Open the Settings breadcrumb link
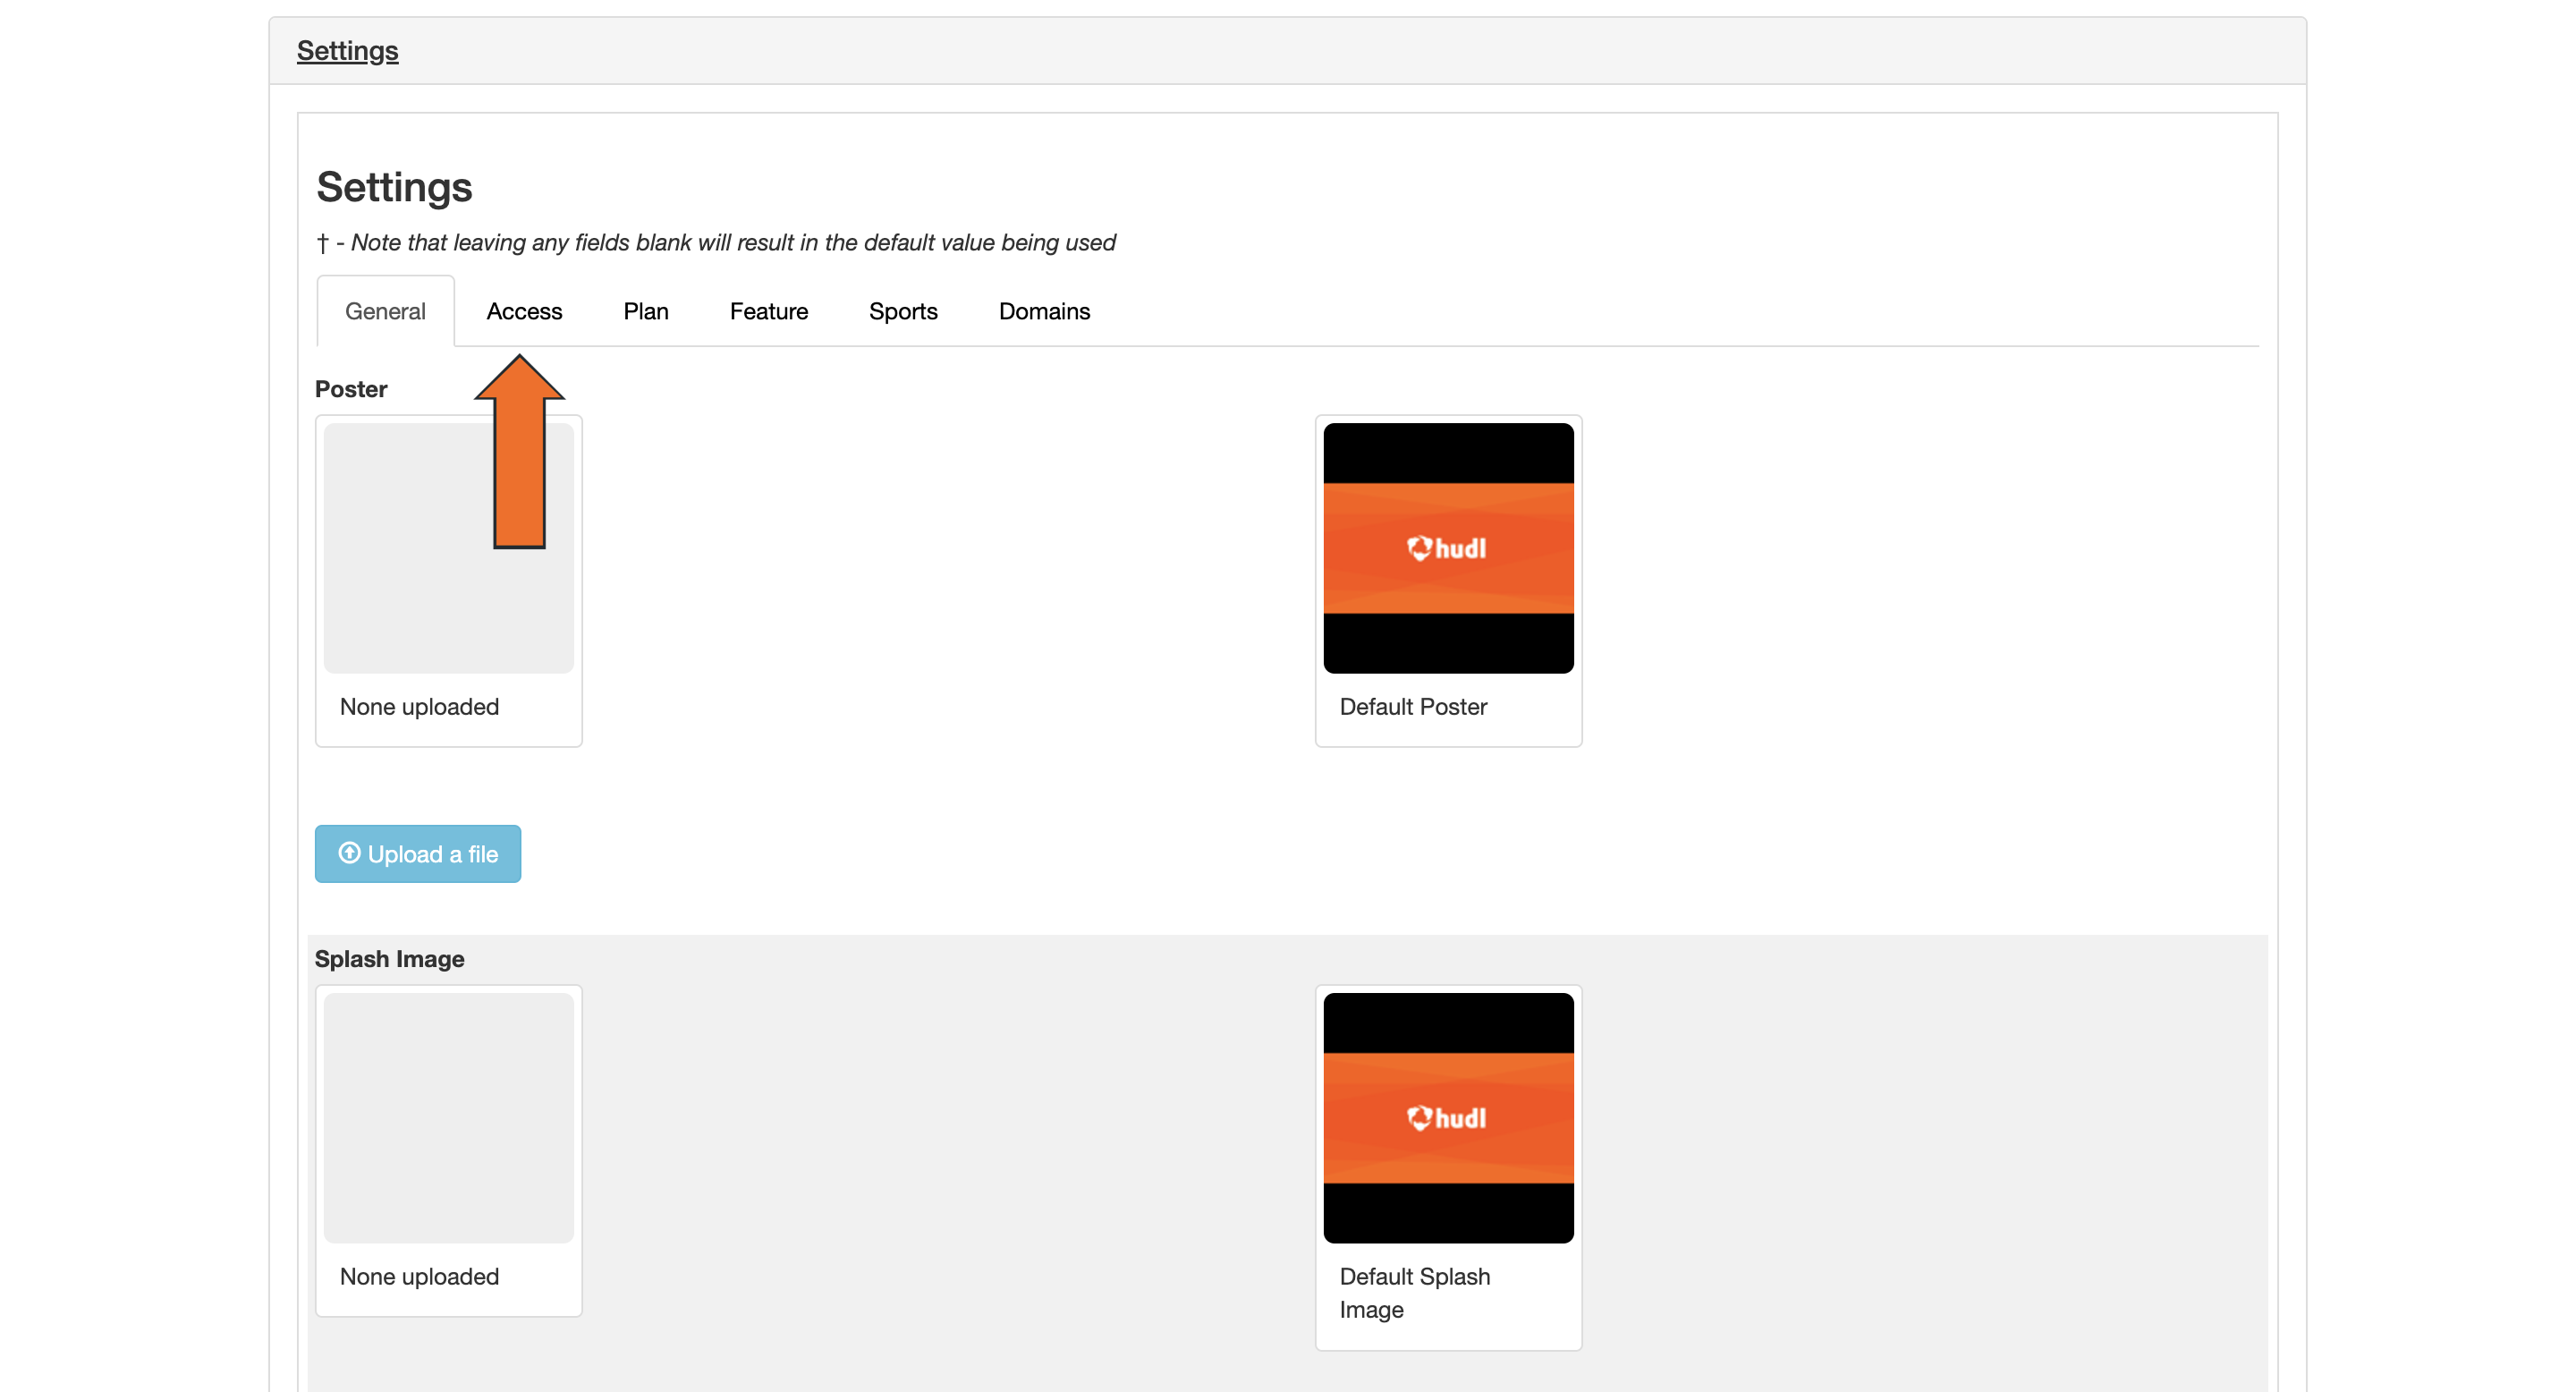Viewport: 2576px width, 1392px height. [x=347, y=50]
